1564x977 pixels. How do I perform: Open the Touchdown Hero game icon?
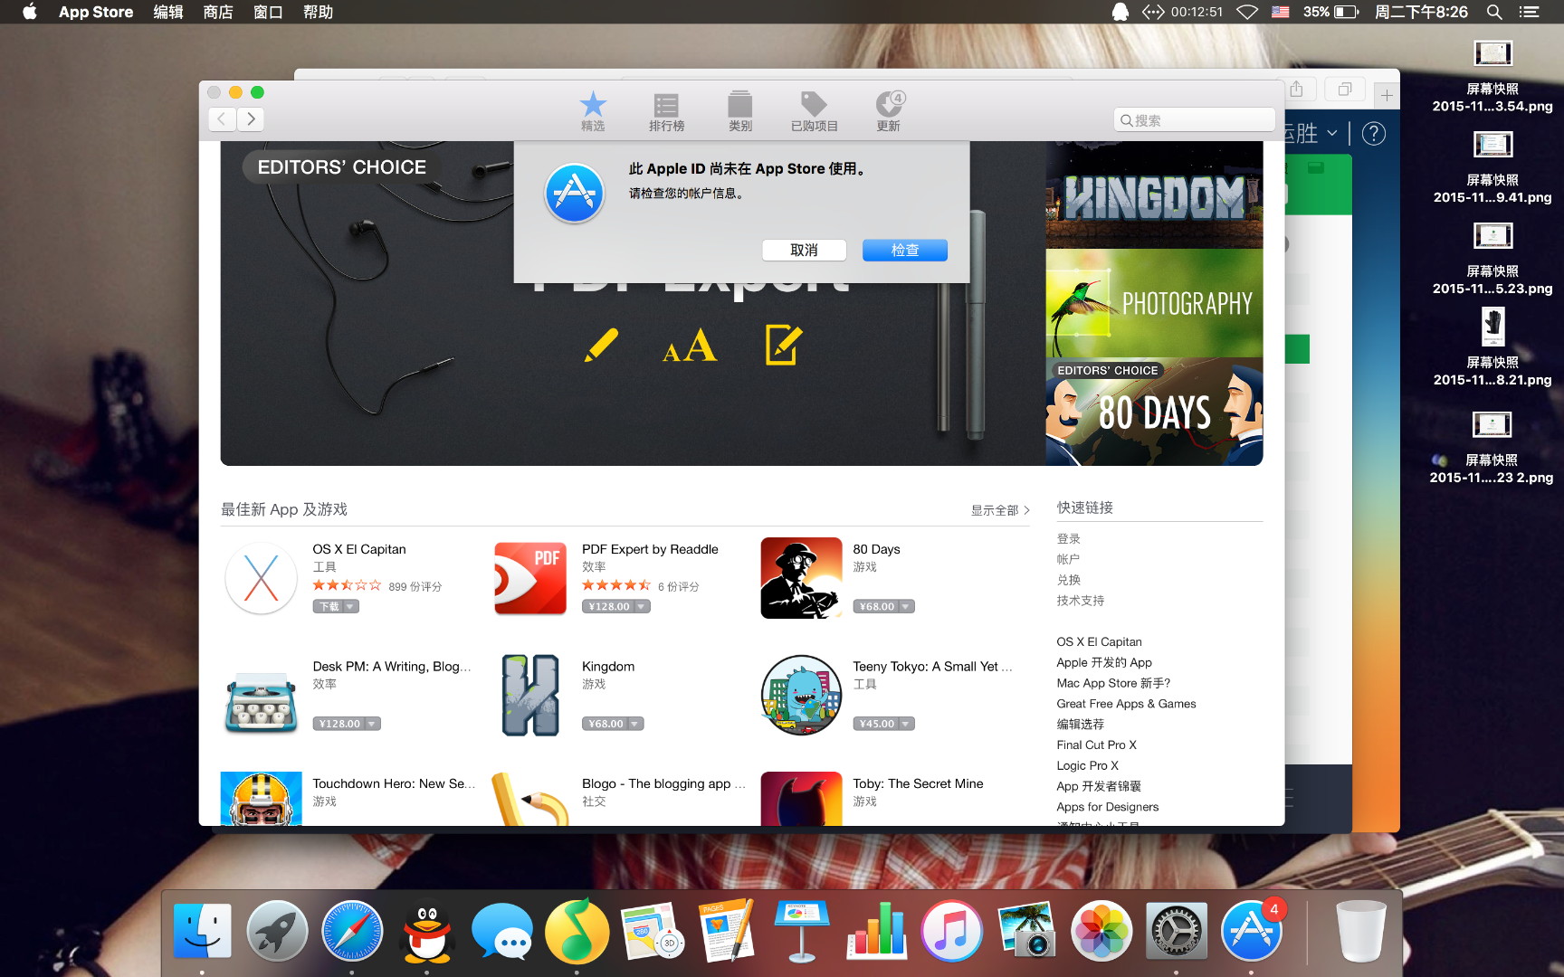tap(262, 799)
